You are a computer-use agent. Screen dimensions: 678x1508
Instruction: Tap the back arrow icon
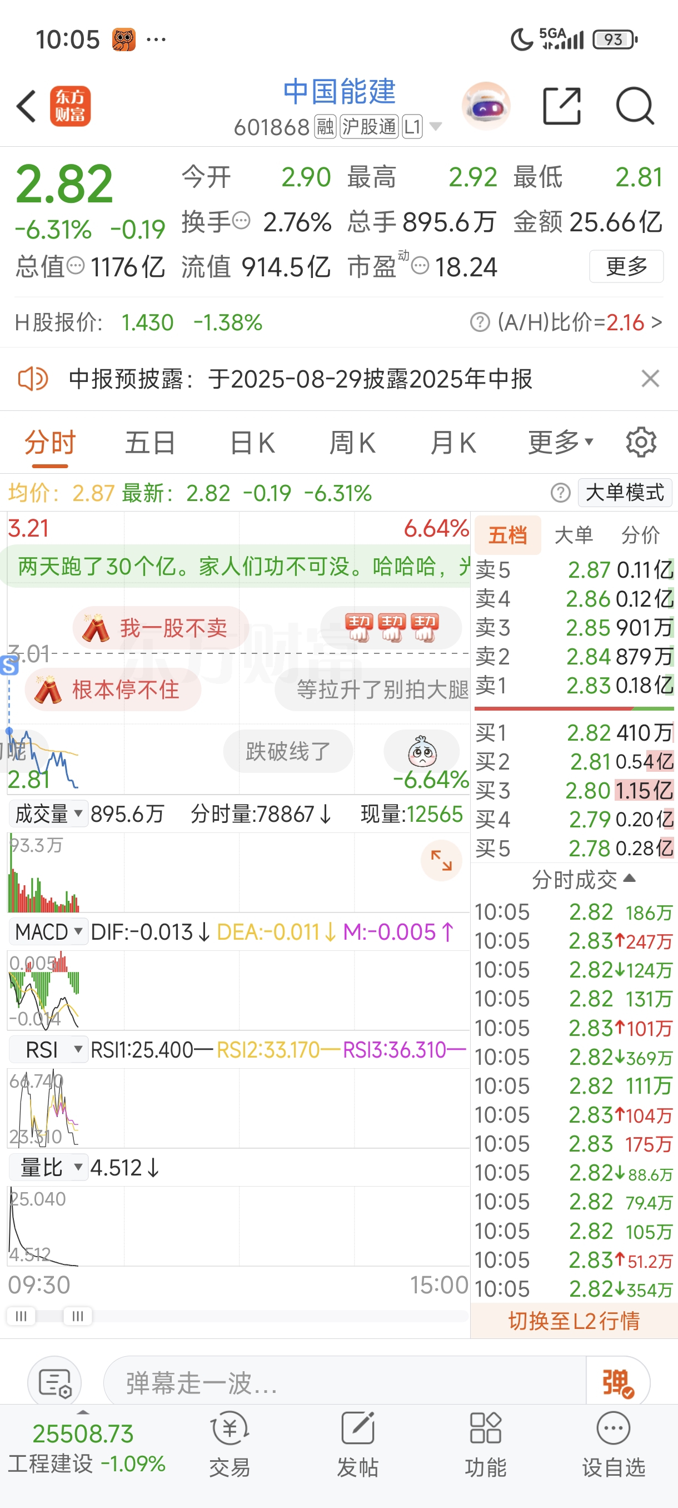coord(26,106)
